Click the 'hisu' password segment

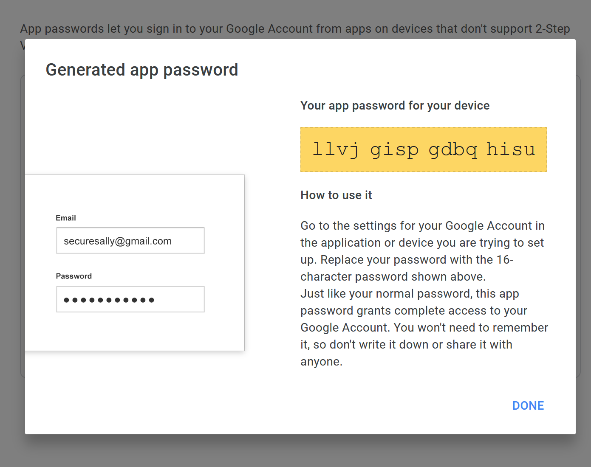[511, 149]
